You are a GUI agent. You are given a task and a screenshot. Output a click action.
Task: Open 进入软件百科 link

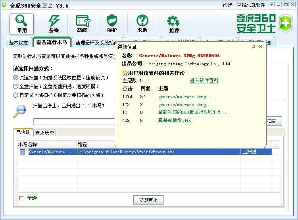click(x=204, y=81)
